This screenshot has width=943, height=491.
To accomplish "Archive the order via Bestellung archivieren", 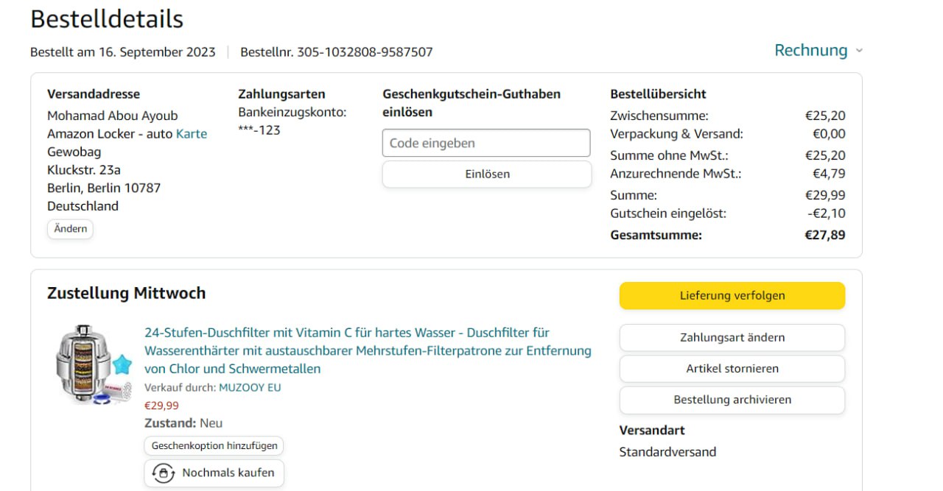I will (732, 400).
